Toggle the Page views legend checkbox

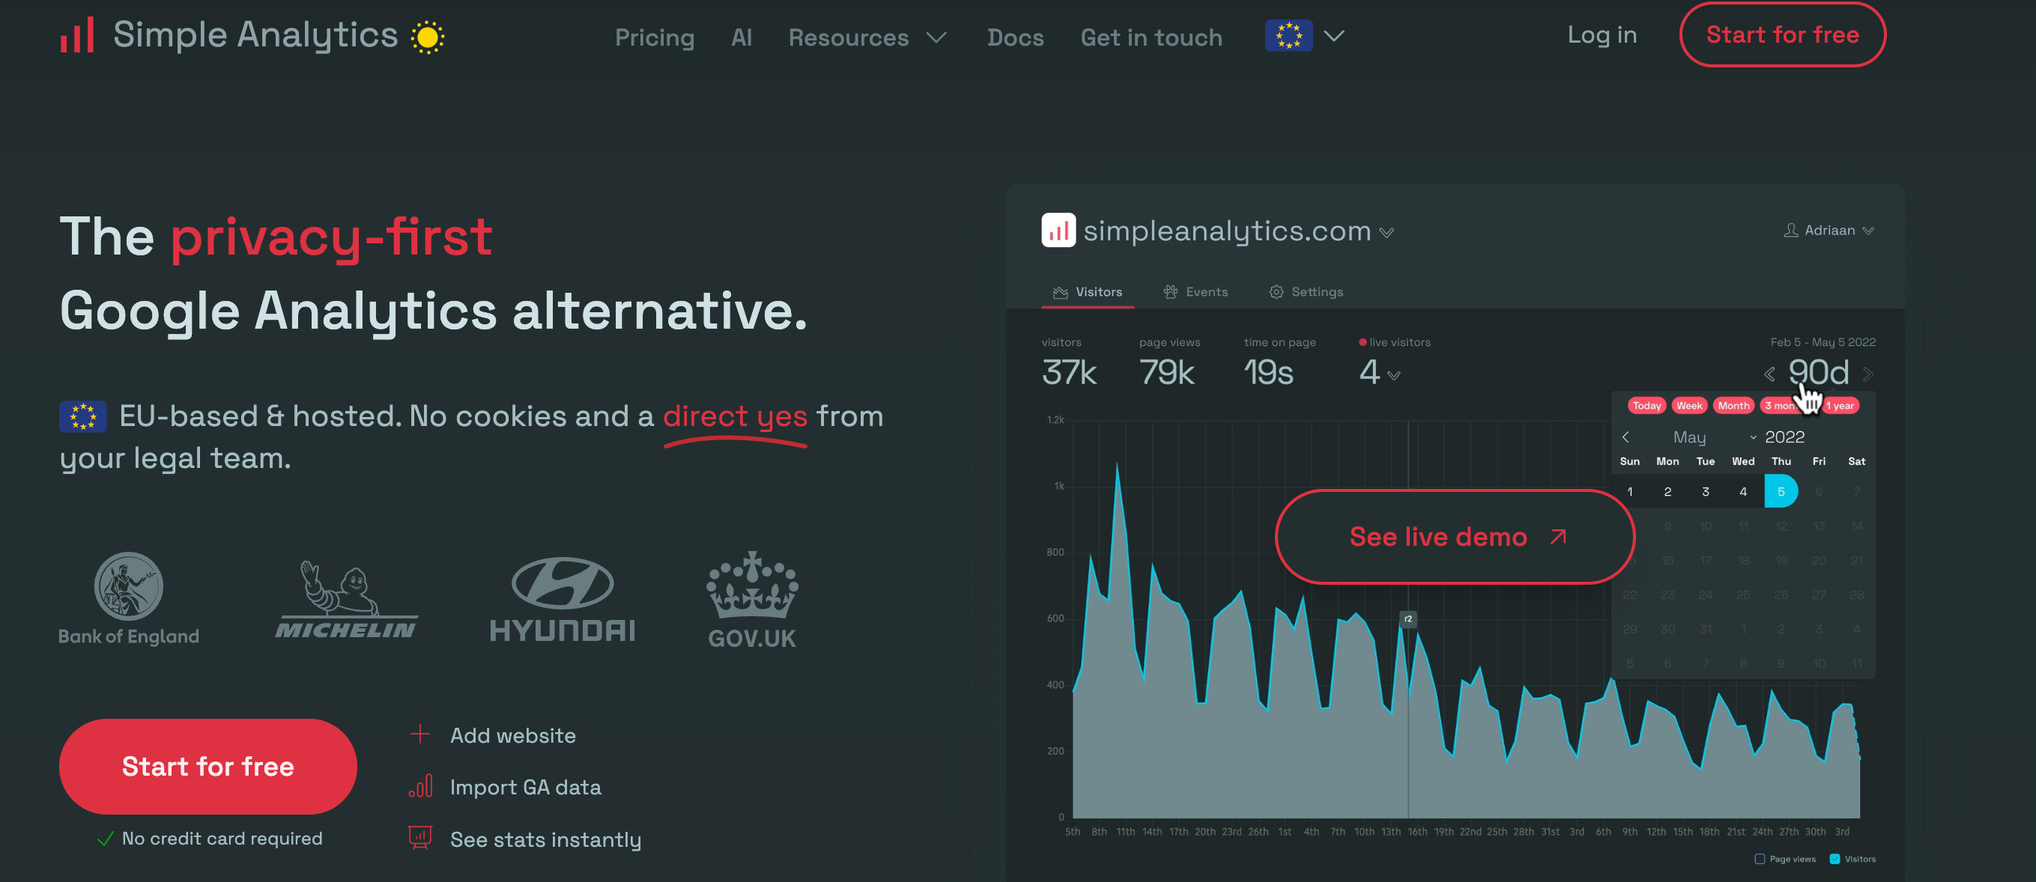(x=1759, y=859)
